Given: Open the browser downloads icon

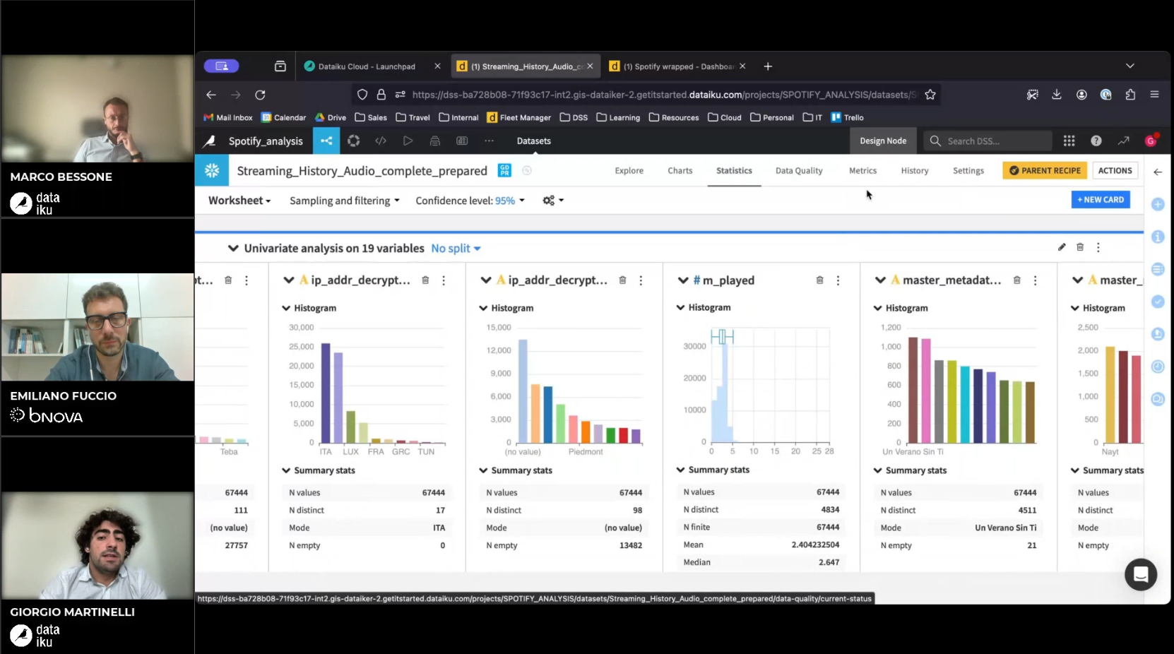Looking at the screenshot, I should click(x=1057, y=95).
